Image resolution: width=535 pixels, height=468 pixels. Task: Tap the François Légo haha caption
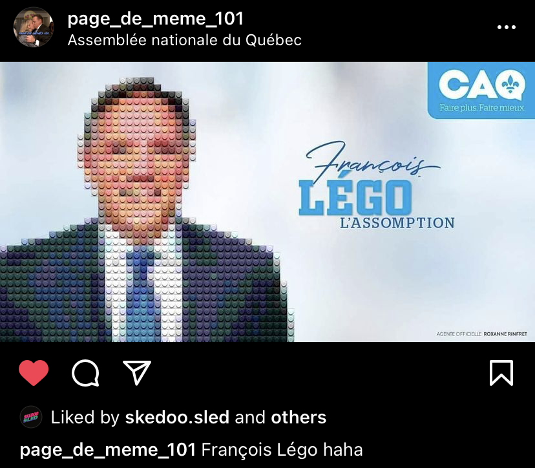282,449
